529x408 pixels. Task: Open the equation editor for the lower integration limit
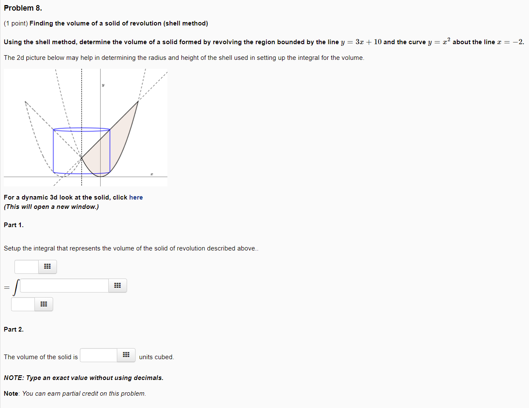click(44, 304)
